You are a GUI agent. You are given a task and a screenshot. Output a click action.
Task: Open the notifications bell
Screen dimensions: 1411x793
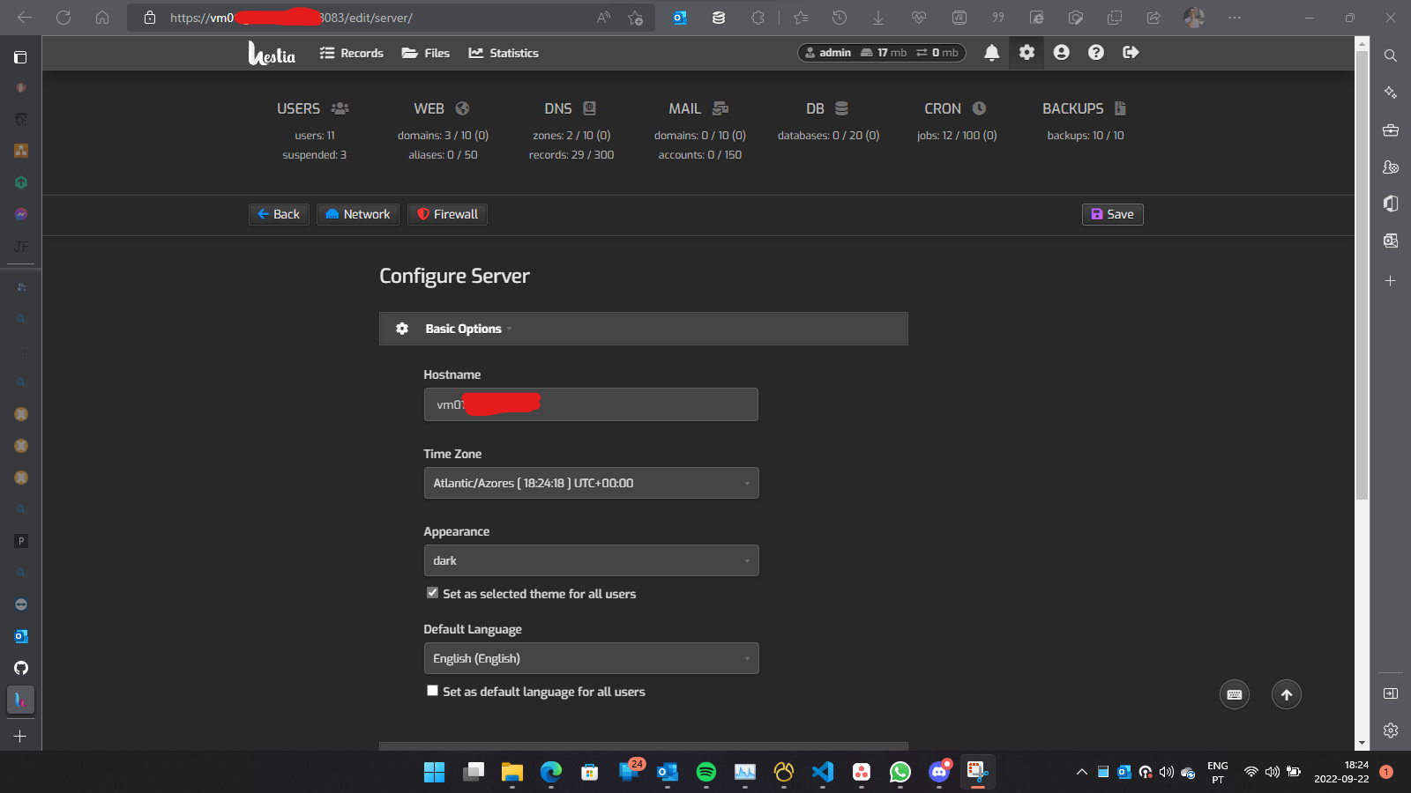(992, 53)
